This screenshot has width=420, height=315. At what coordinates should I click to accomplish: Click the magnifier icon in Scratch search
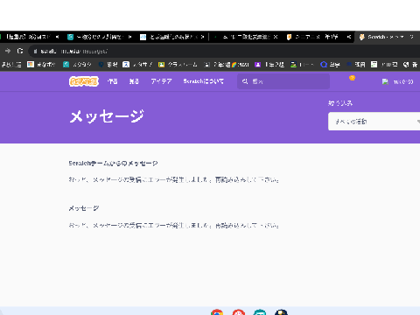(x=245, y=81)
